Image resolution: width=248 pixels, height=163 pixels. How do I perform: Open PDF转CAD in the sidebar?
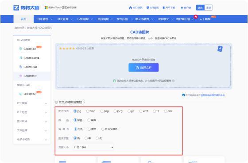coord(30,94)
